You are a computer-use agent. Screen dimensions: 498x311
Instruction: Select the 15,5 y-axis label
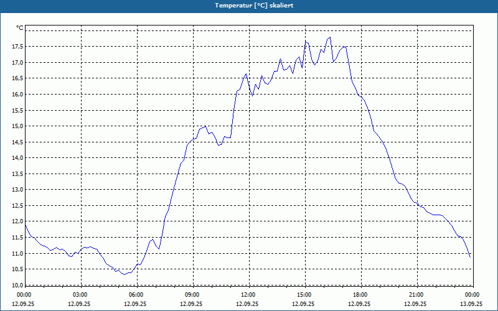[17, 111]
